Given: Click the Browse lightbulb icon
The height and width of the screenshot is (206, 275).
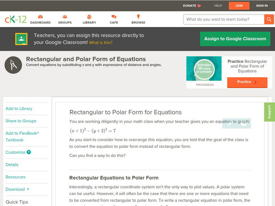Looking at the screenshot, I should 138,16.
